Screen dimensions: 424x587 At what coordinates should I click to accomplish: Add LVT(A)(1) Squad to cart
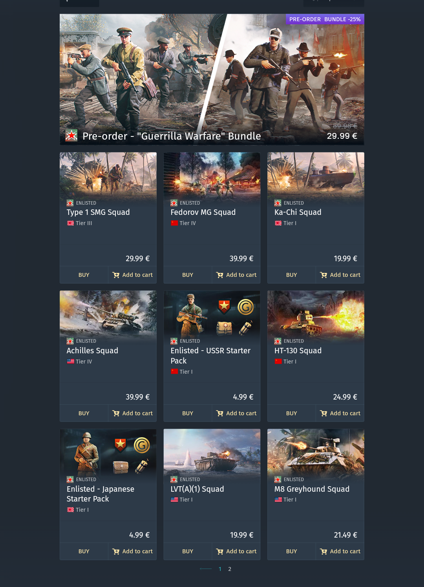(x=236, y=551)
